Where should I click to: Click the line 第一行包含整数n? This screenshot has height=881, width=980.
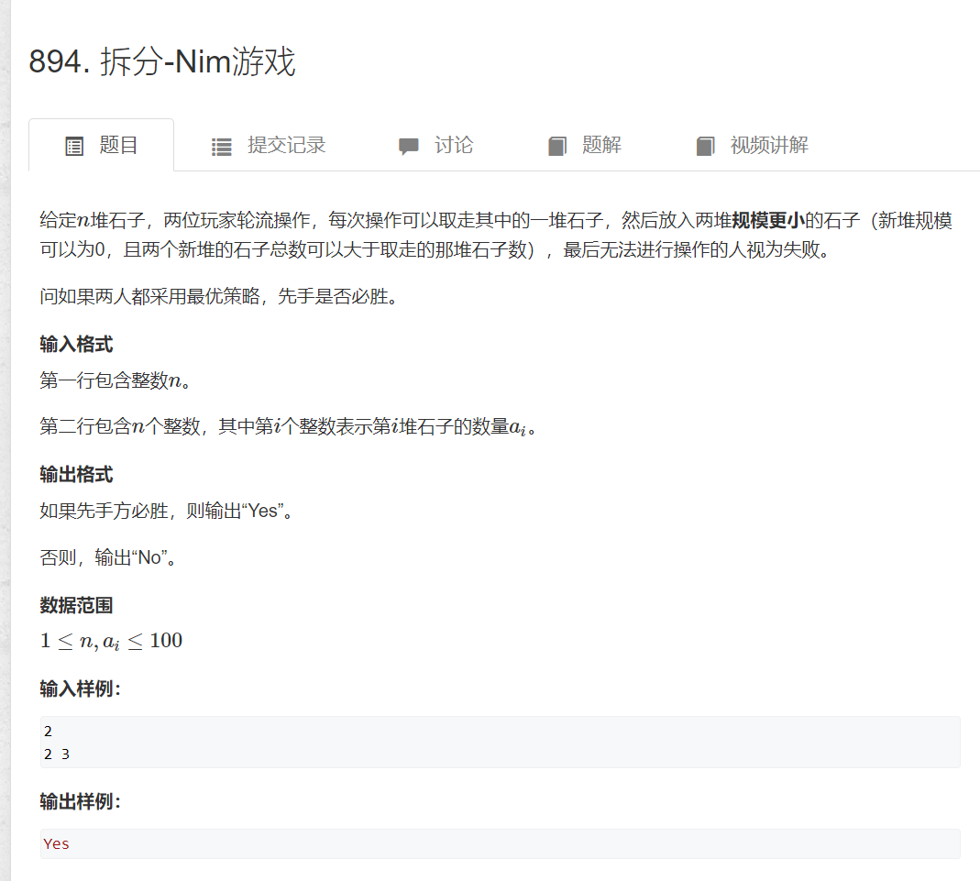click(115, 380)
